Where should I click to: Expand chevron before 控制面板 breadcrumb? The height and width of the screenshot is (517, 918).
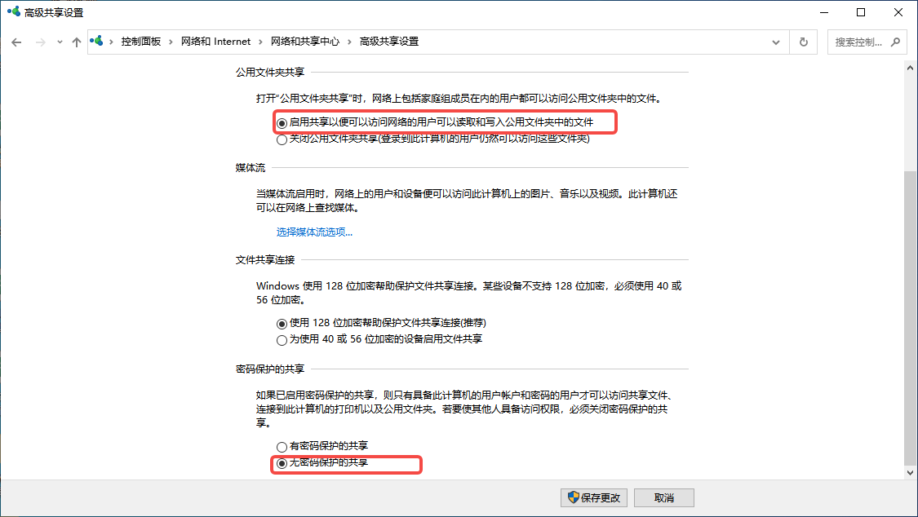[x=111, y=42]
